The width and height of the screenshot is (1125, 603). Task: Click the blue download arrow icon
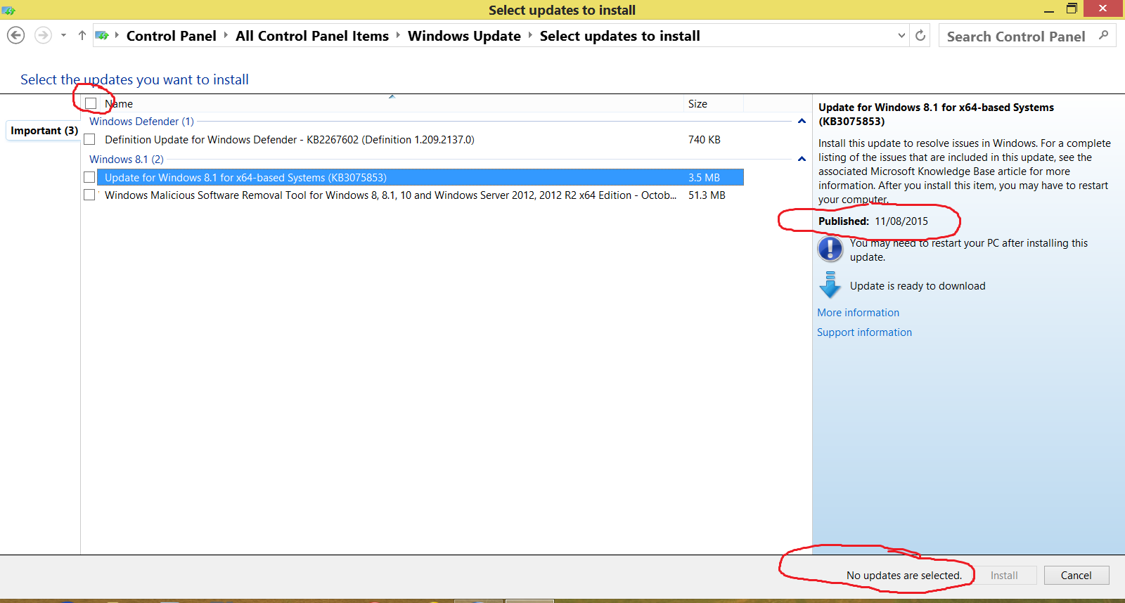click(x=830, y=285)
